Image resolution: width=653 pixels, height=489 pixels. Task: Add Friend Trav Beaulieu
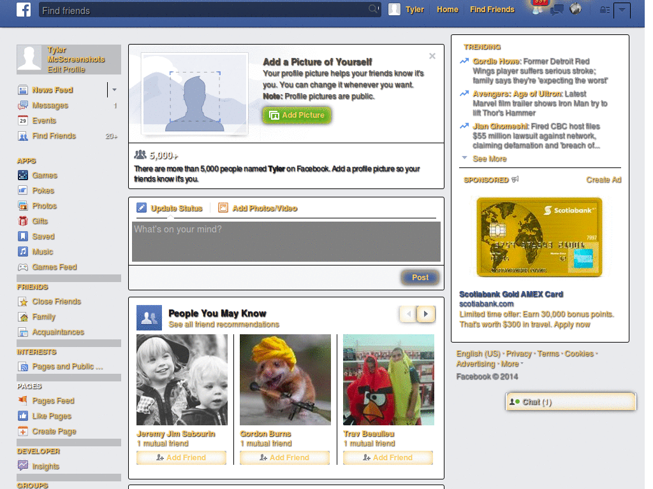[x=388, y=457]
